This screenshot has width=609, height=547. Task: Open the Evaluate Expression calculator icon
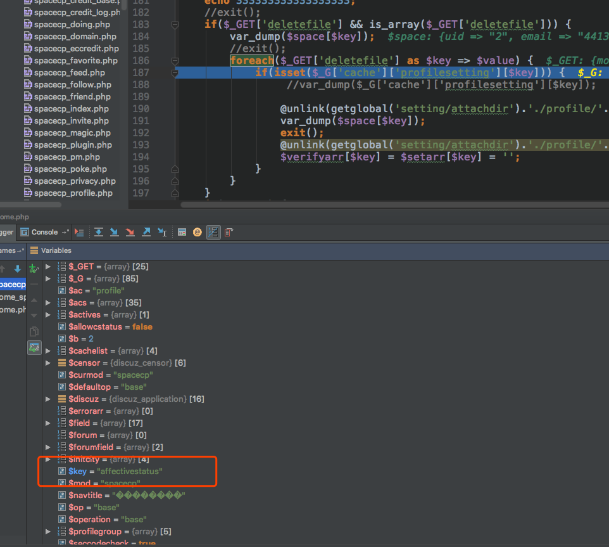(x=182, y=232)
